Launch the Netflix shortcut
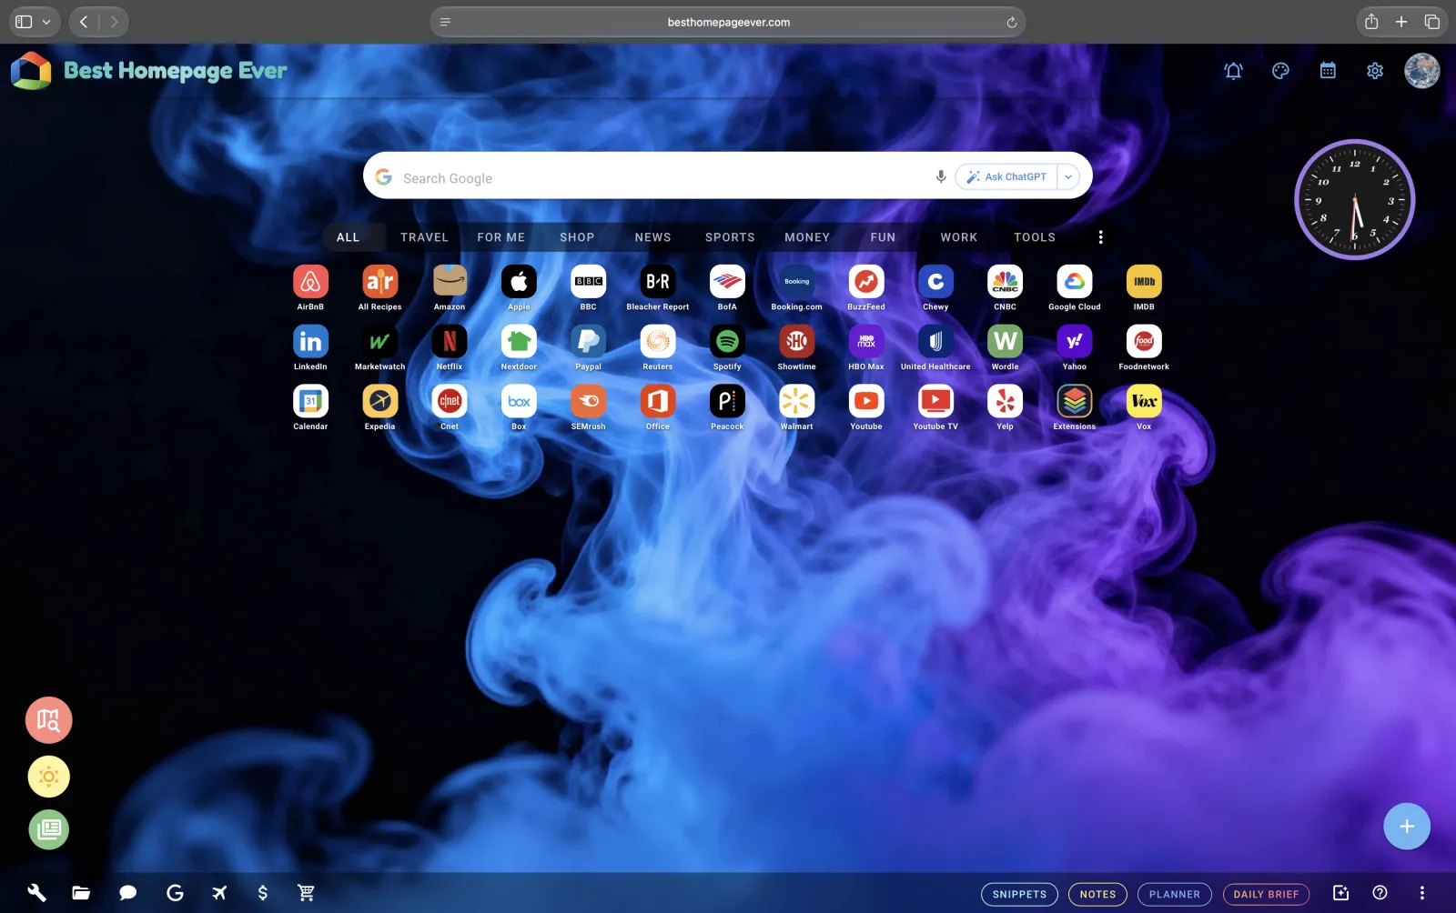 pos(450,342)
